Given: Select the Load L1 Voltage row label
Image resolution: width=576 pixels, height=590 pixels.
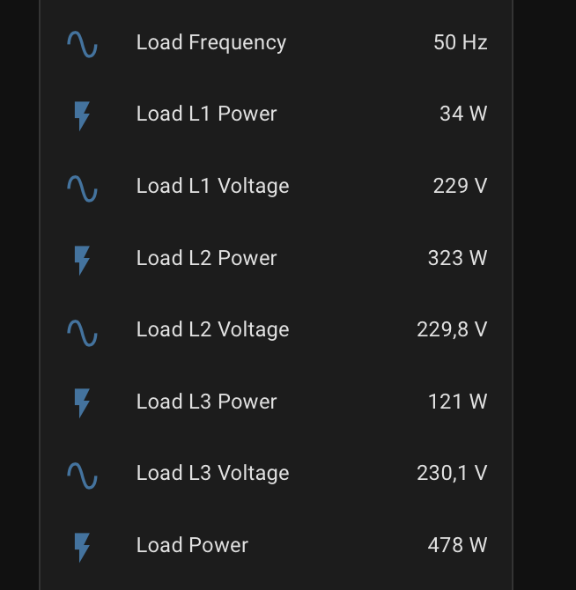Looking at the screenshot, I should [x=213, y=187].
